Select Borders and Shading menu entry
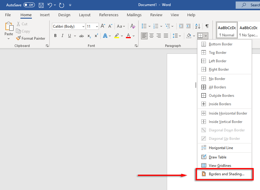260x190 pixels. click(x=226, y=174)
